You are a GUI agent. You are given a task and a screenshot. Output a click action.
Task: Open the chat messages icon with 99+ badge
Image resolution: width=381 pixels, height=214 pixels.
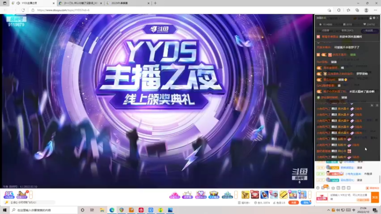click(x=323, y=187)
